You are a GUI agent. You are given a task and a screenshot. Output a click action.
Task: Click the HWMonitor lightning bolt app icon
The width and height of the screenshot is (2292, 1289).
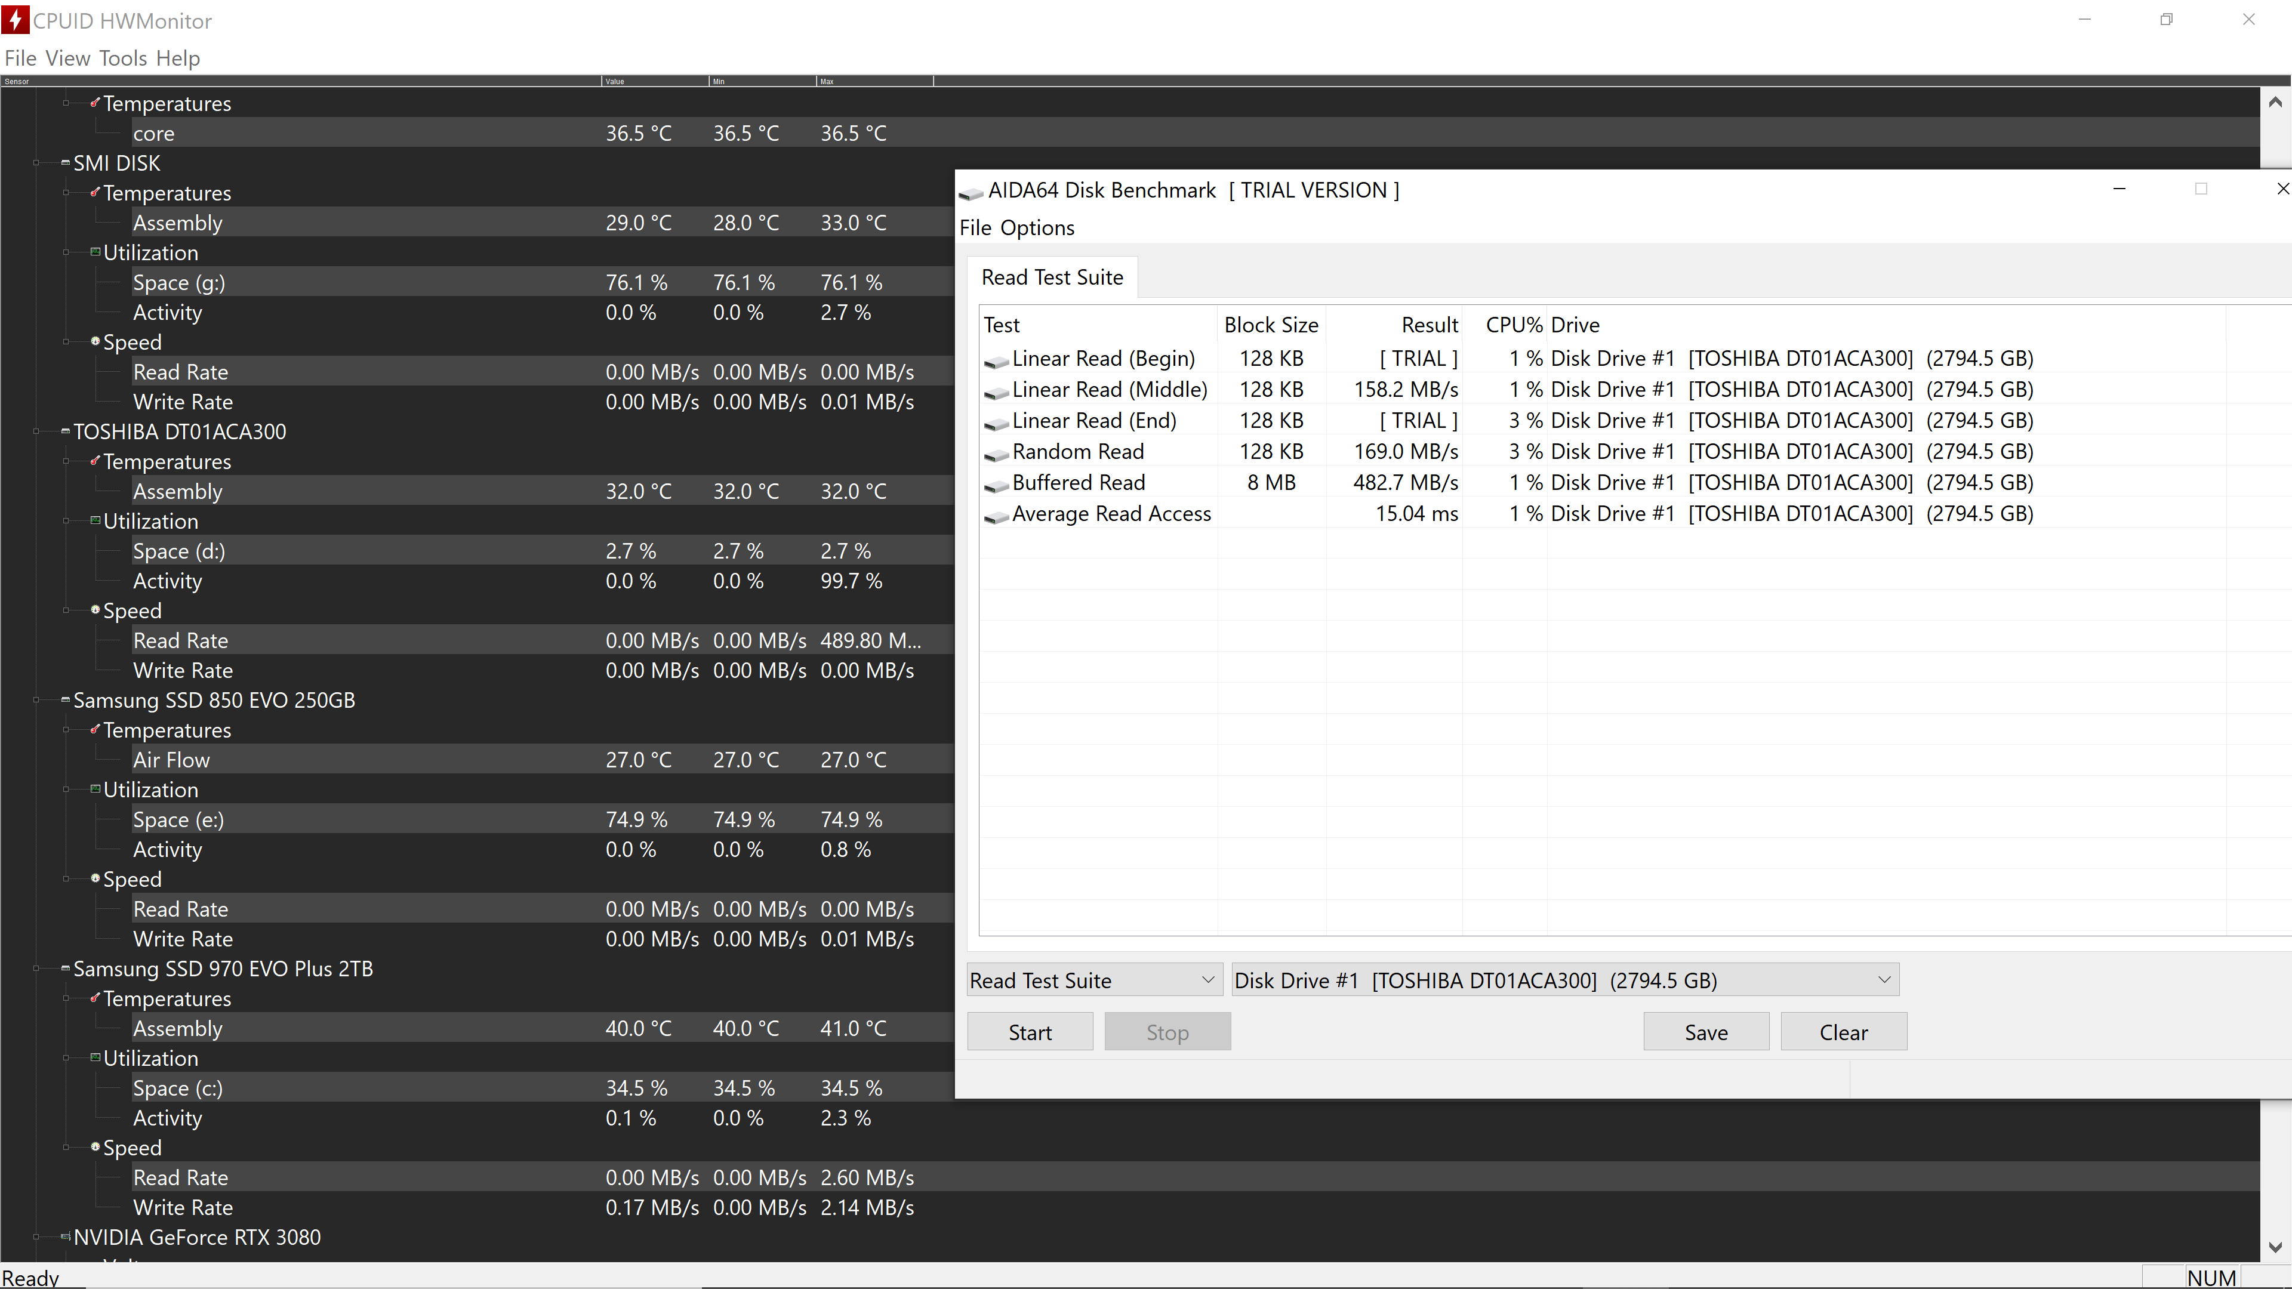(15, 20)
